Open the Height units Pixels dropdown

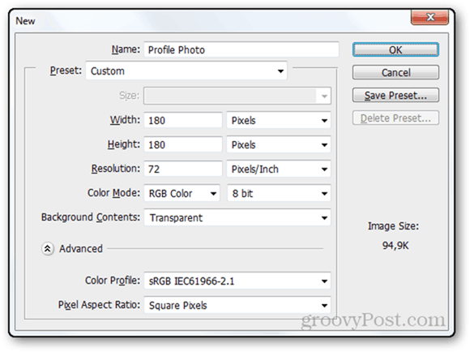[279, 145]
